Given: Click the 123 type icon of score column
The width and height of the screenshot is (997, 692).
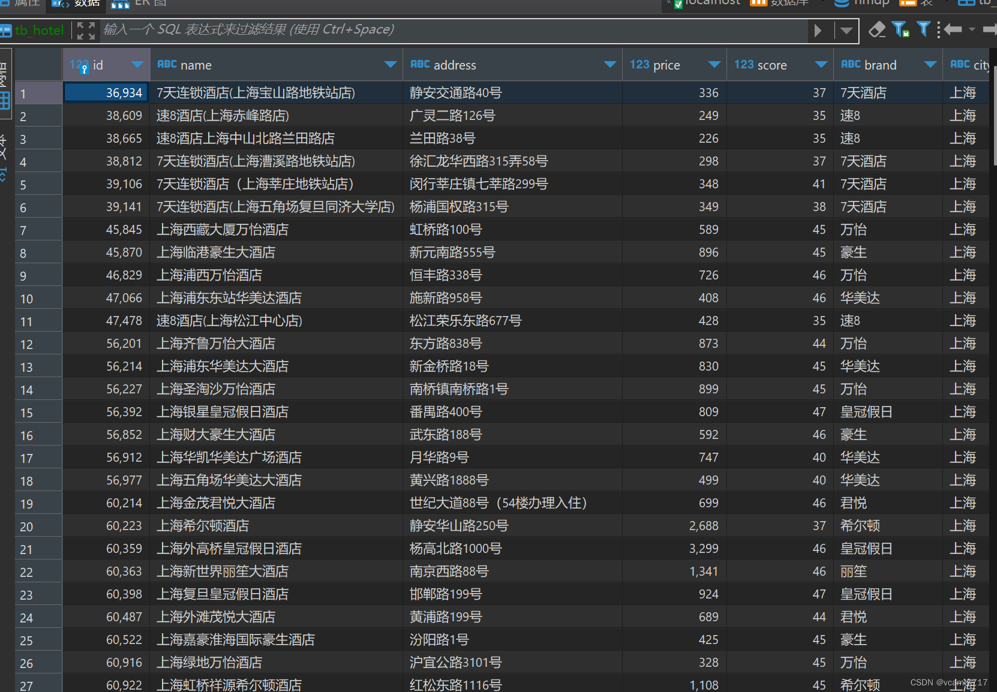Looking at the screenshot, I should (744, 65).
